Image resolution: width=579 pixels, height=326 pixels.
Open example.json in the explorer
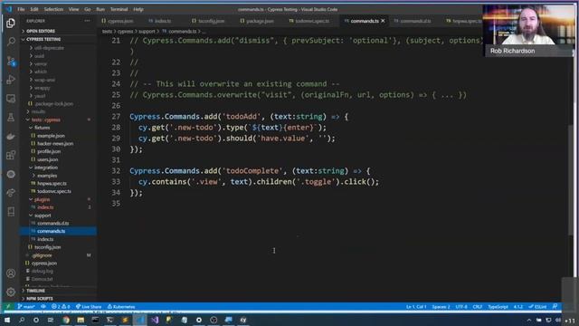click(x=51, y=136)
